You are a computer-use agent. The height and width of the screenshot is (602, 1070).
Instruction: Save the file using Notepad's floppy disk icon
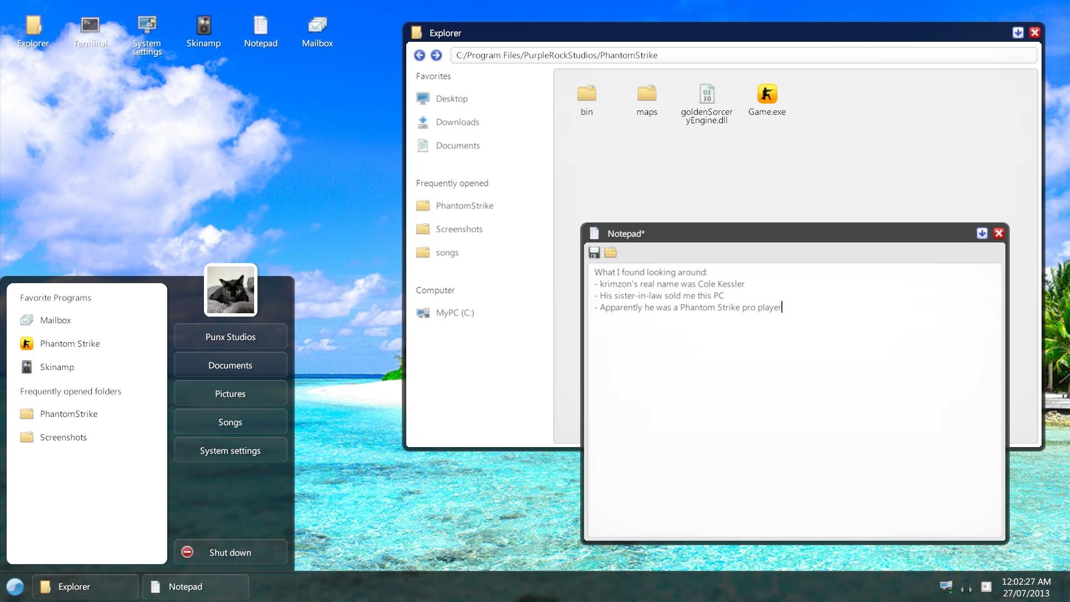(594, 253)
